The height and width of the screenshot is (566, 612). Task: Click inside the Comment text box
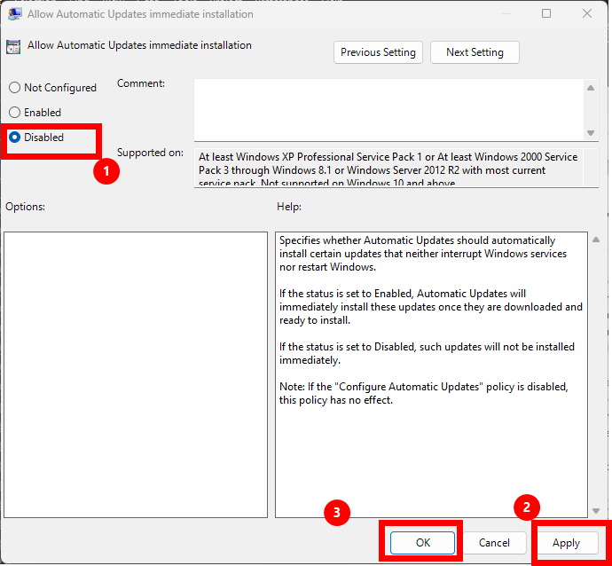pyautogui.click(x=388, y=108)
